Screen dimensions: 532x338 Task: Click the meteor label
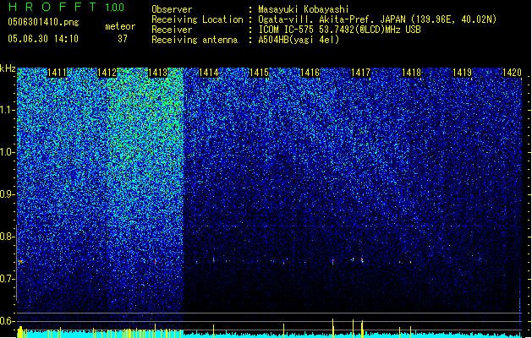click(x=120, y=26)
